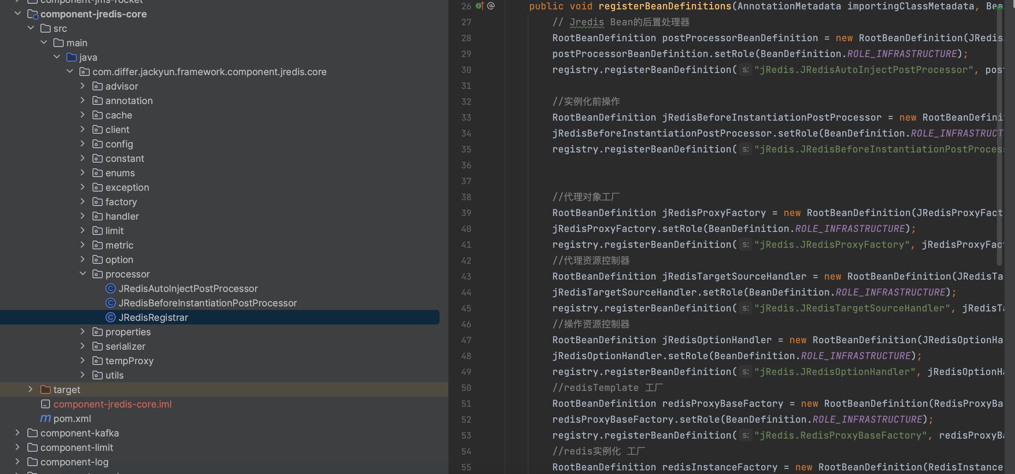Expand the client package
The width and height of the screenshot is (1015, 474).
tap(82, 129)
